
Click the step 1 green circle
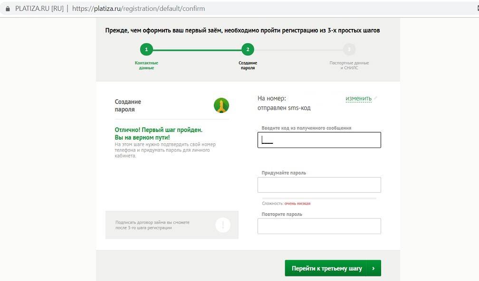[146, 49]
